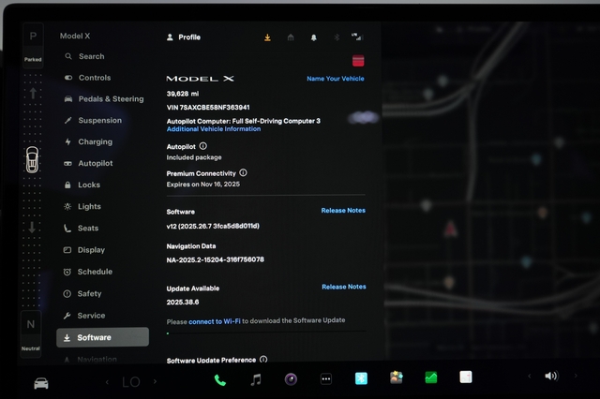Open the Suspension settings

(x=93, y=121)
